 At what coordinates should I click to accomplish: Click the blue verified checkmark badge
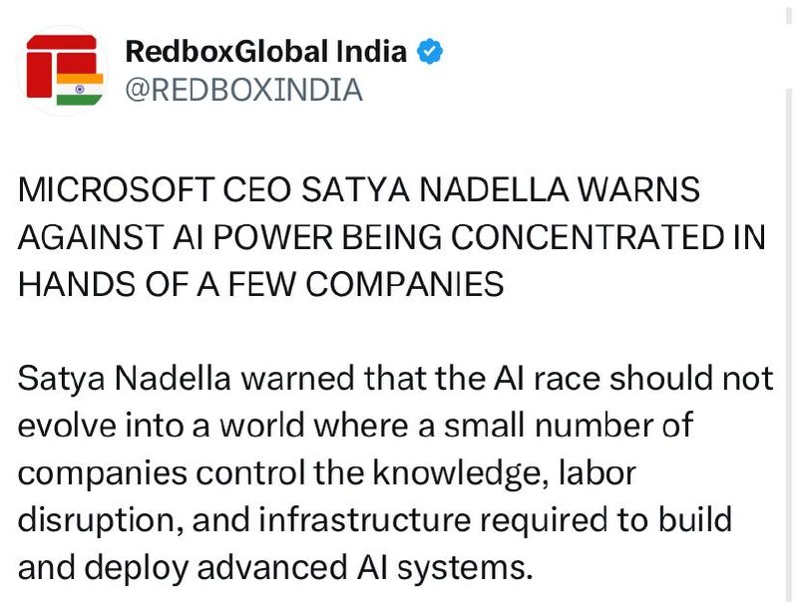point(430,52)
